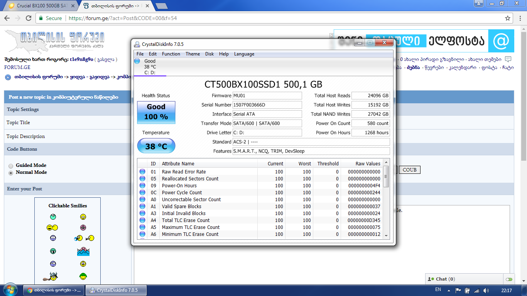The height and width of the screenshot is (296, 527).
Task: Toggle the chat online status switch
Action: (x=509, y=279)
